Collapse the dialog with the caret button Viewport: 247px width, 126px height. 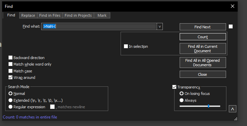click(233, 109)
